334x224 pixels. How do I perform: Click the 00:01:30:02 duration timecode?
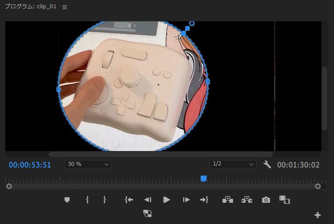[298, 165]
